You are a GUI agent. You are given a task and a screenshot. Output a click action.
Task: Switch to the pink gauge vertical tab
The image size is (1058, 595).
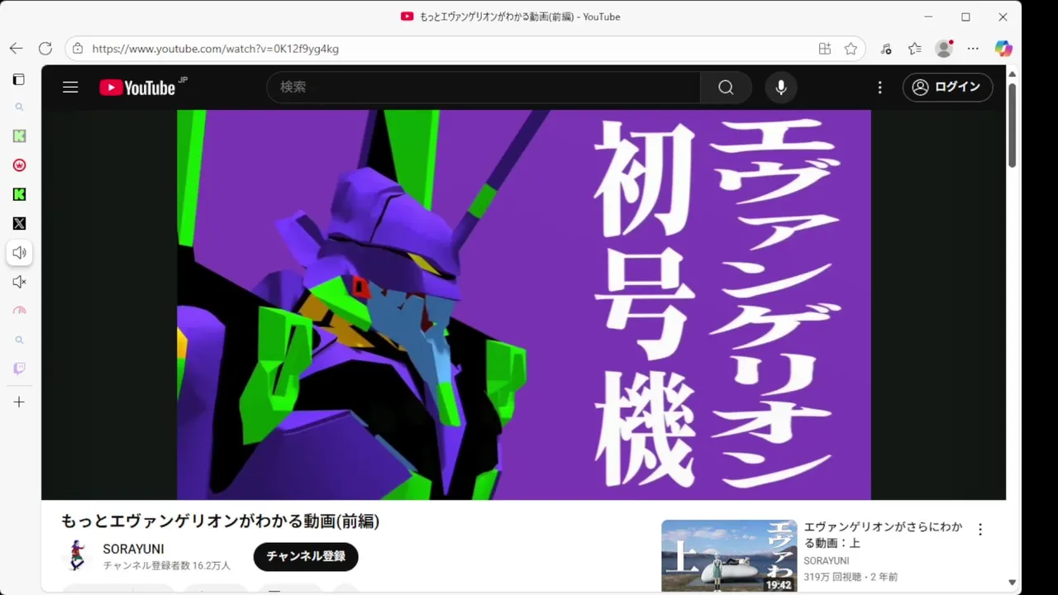coord(19,311)
